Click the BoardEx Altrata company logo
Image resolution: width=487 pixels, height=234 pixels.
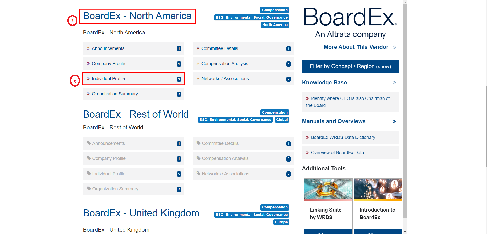click(x=350, y=23)
